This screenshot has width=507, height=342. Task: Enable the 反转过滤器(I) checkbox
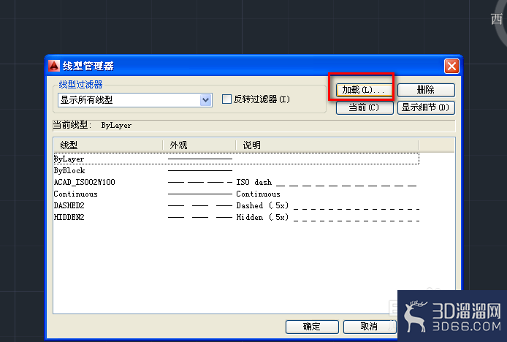226,99
